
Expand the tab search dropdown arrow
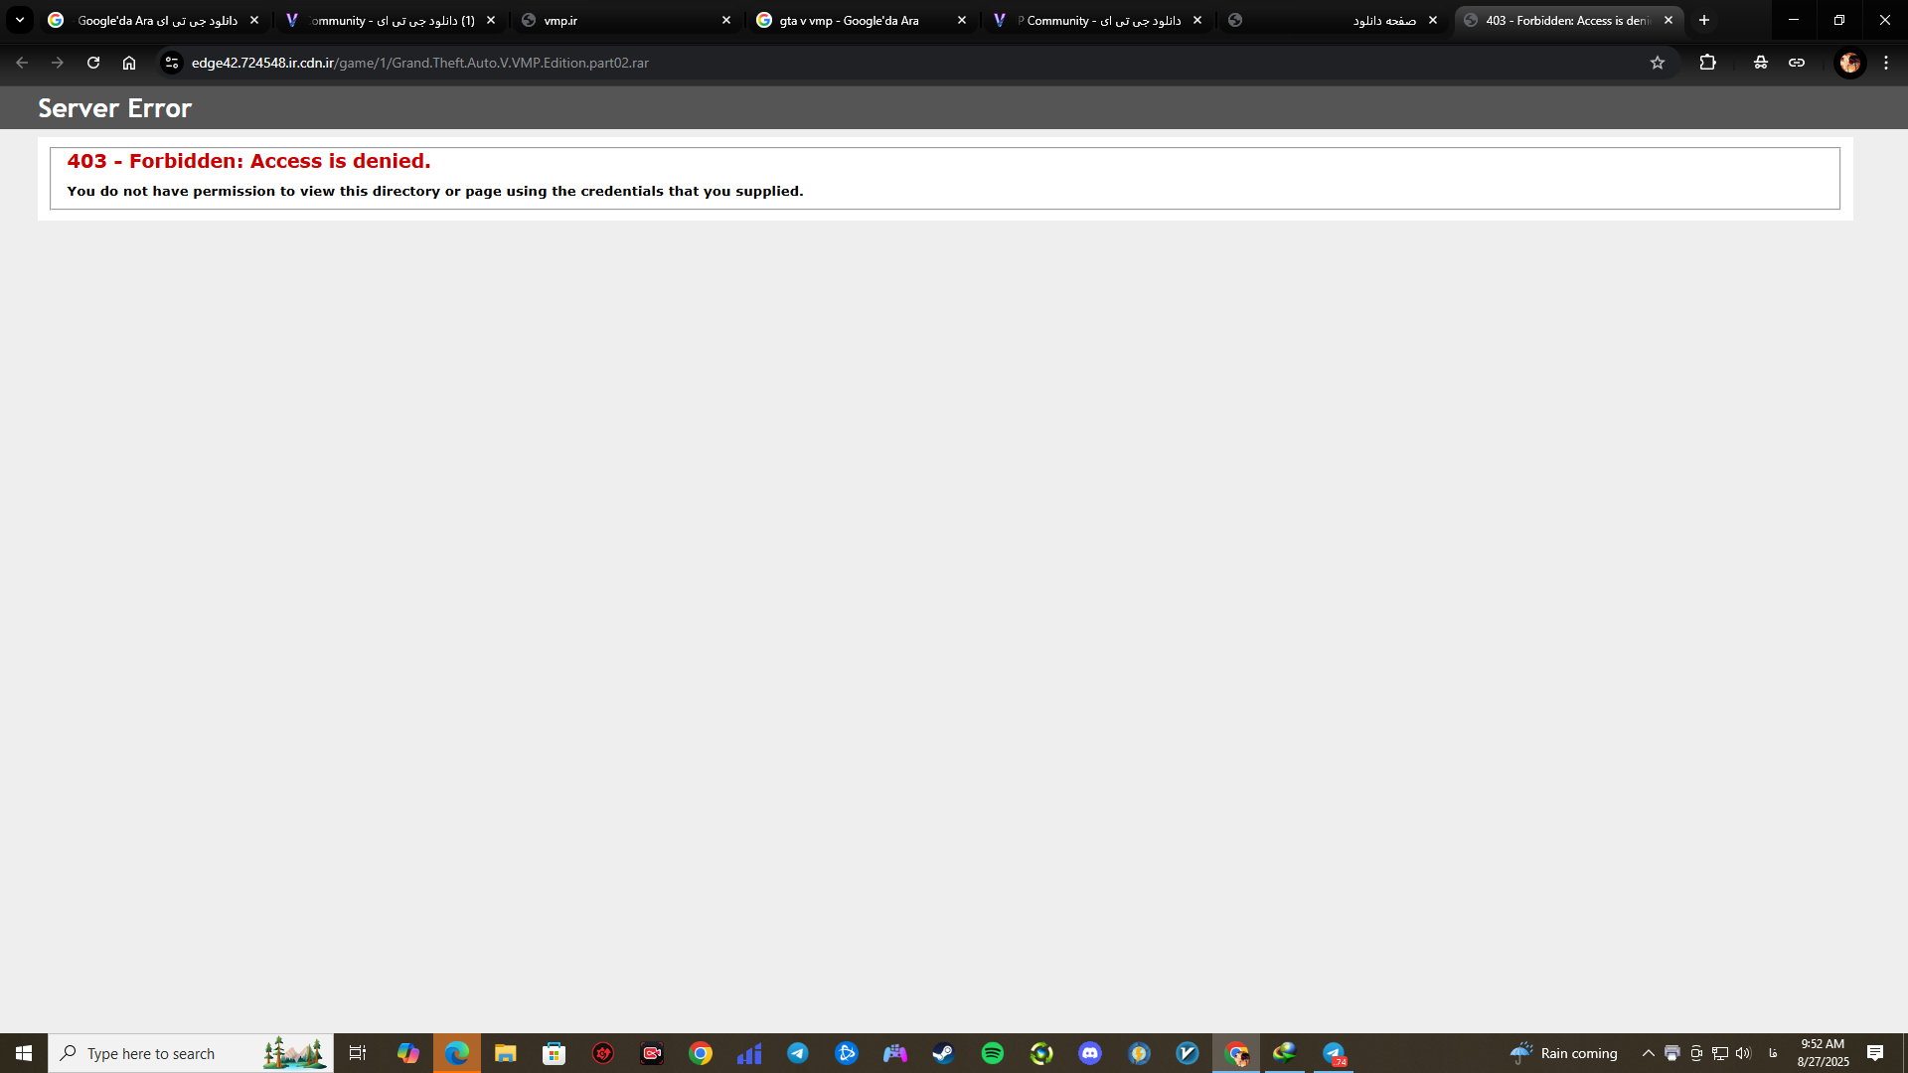pos(19,20)
